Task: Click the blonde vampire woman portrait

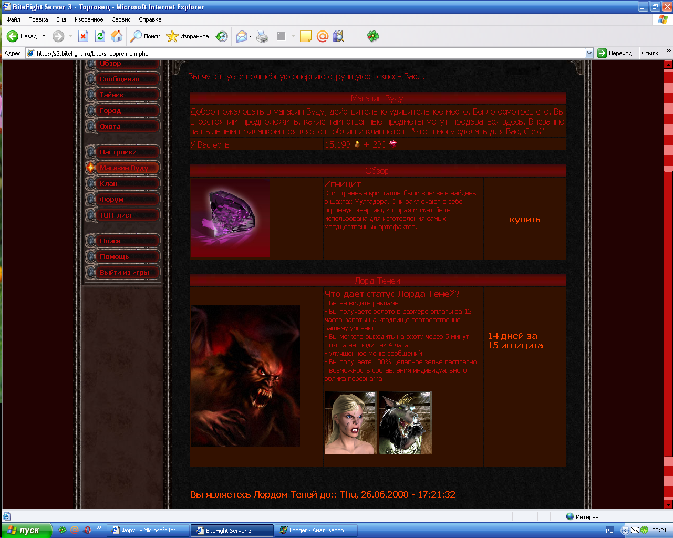Action: click(350, 422)
